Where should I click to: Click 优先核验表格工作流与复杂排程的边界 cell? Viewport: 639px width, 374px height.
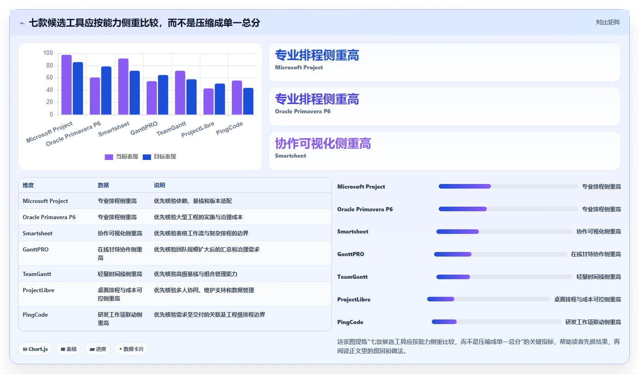tap(201, 233)
